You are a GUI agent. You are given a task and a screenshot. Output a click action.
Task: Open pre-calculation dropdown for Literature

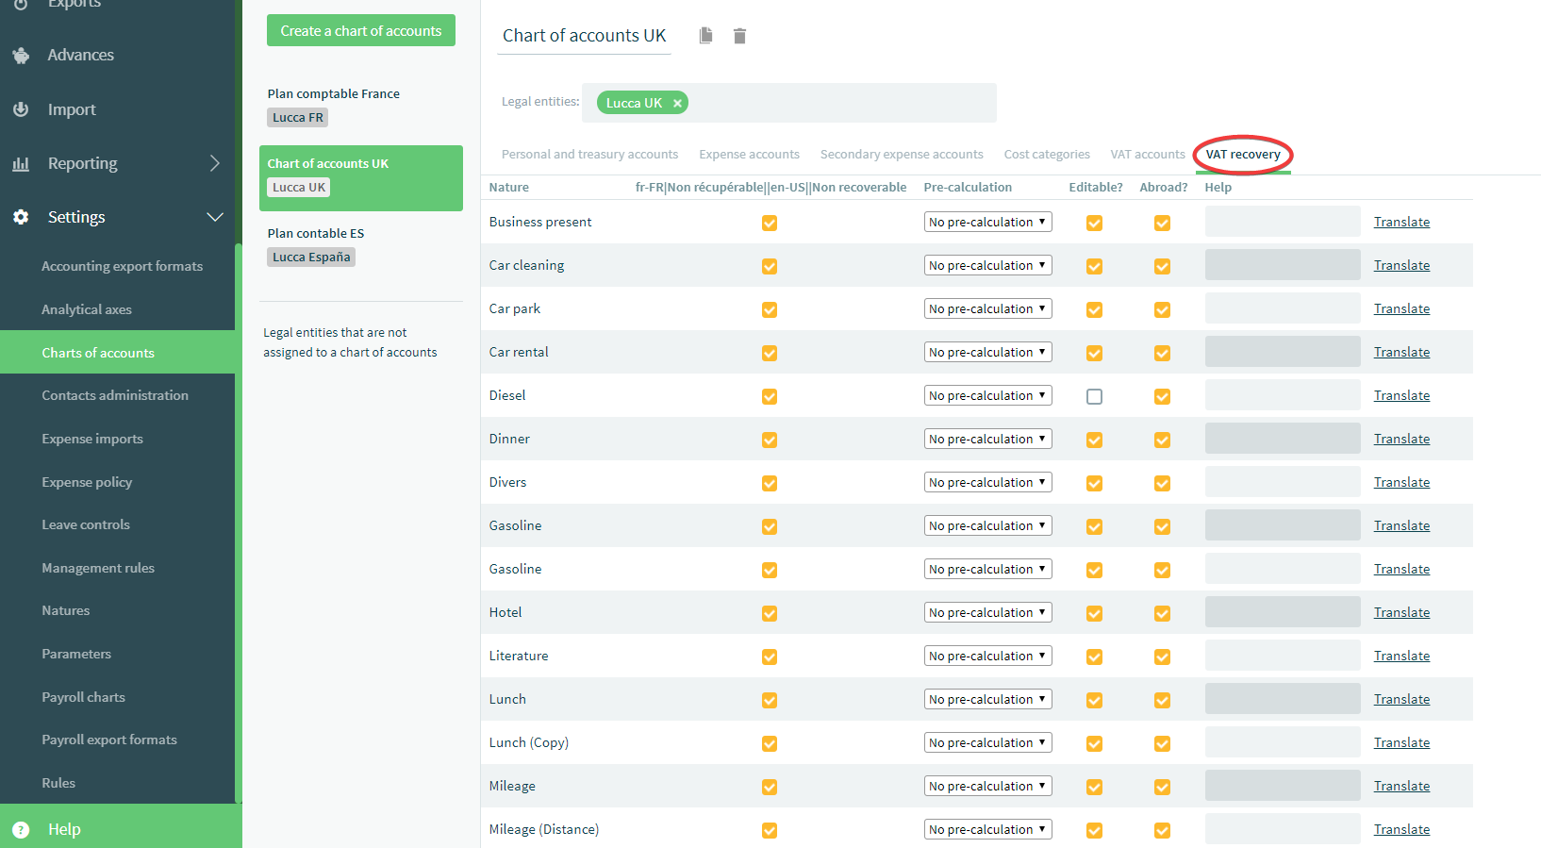point(987,656)
